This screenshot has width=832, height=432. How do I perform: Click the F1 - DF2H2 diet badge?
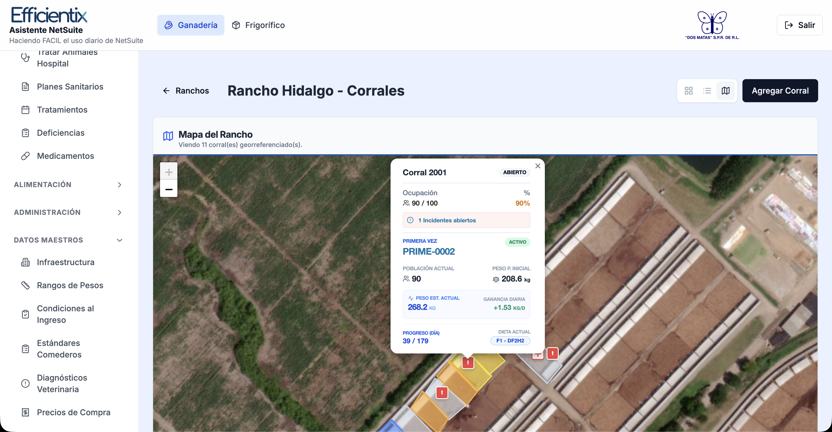pyautogui.click(x=510, y=341)
